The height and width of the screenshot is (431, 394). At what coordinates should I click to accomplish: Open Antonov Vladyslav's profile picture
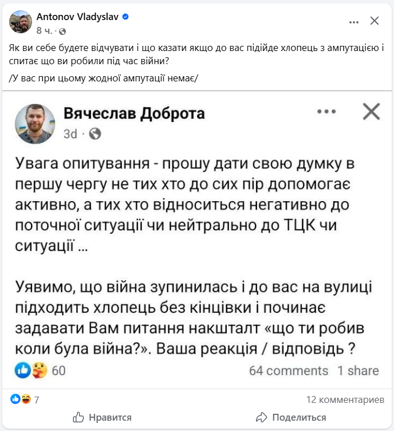tap(21, 22)
